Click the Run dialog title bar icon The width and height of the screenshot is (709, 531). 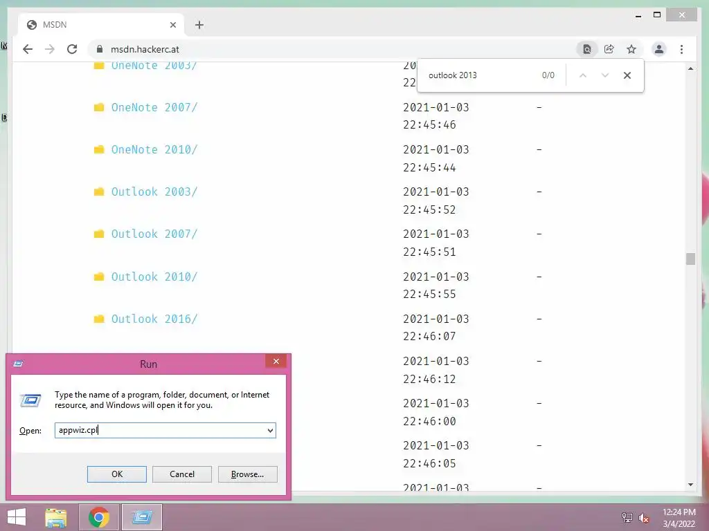pyautogui.click(x=18, y=364)
